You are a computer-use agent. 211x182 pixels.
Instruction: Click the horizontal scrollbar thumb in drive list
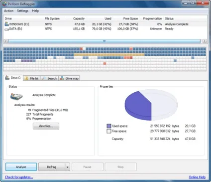tap(105, 41)
